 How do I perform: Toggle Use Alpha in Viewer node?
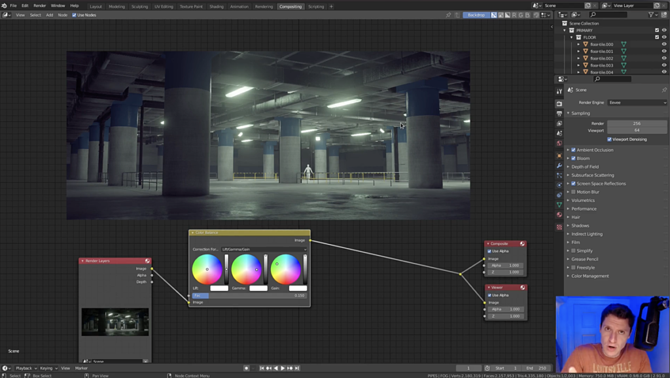(x=489, y=295)
